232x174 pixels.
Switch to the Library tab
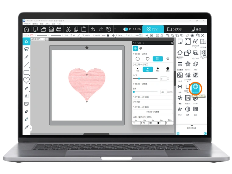(x=174, y=29)
